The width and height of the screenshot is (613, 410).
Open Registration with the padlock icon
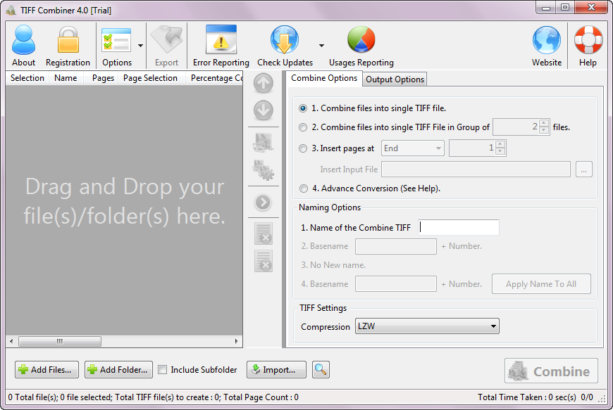68,45
